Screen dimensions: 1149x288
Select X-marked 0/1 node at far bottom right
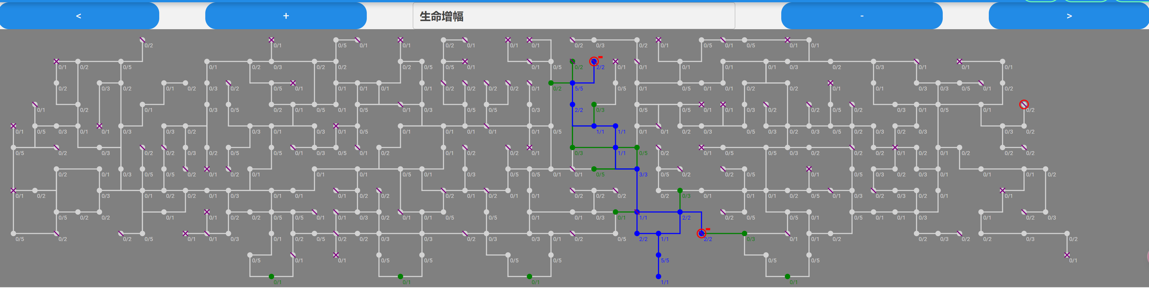(x=1067, y=255)
